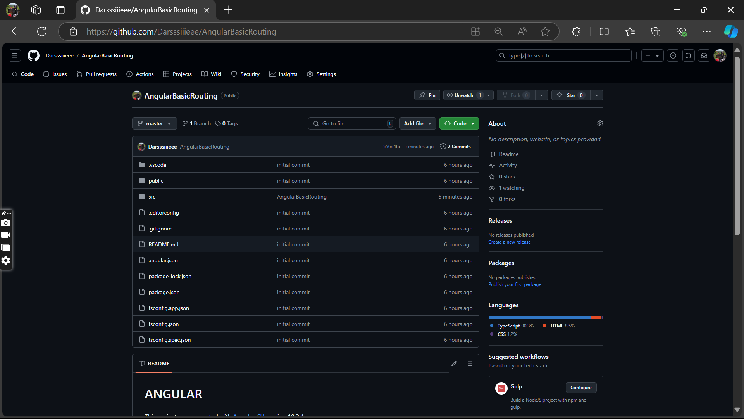Screen dimensions: 744x419
Task: Open the global navigation hamburger menu
Action: 15,55
